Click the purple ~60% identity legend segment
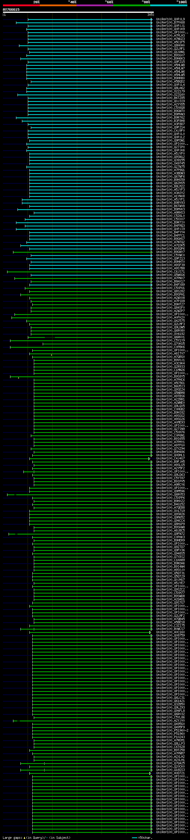The image size is (190, 840). tap(95, 5)
